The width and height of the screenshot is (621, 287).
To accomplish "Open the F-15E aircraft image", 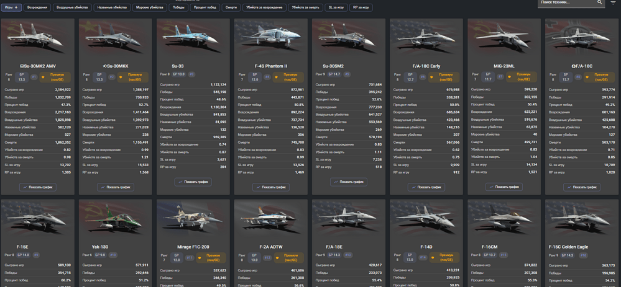I will [x=38, y=219].
